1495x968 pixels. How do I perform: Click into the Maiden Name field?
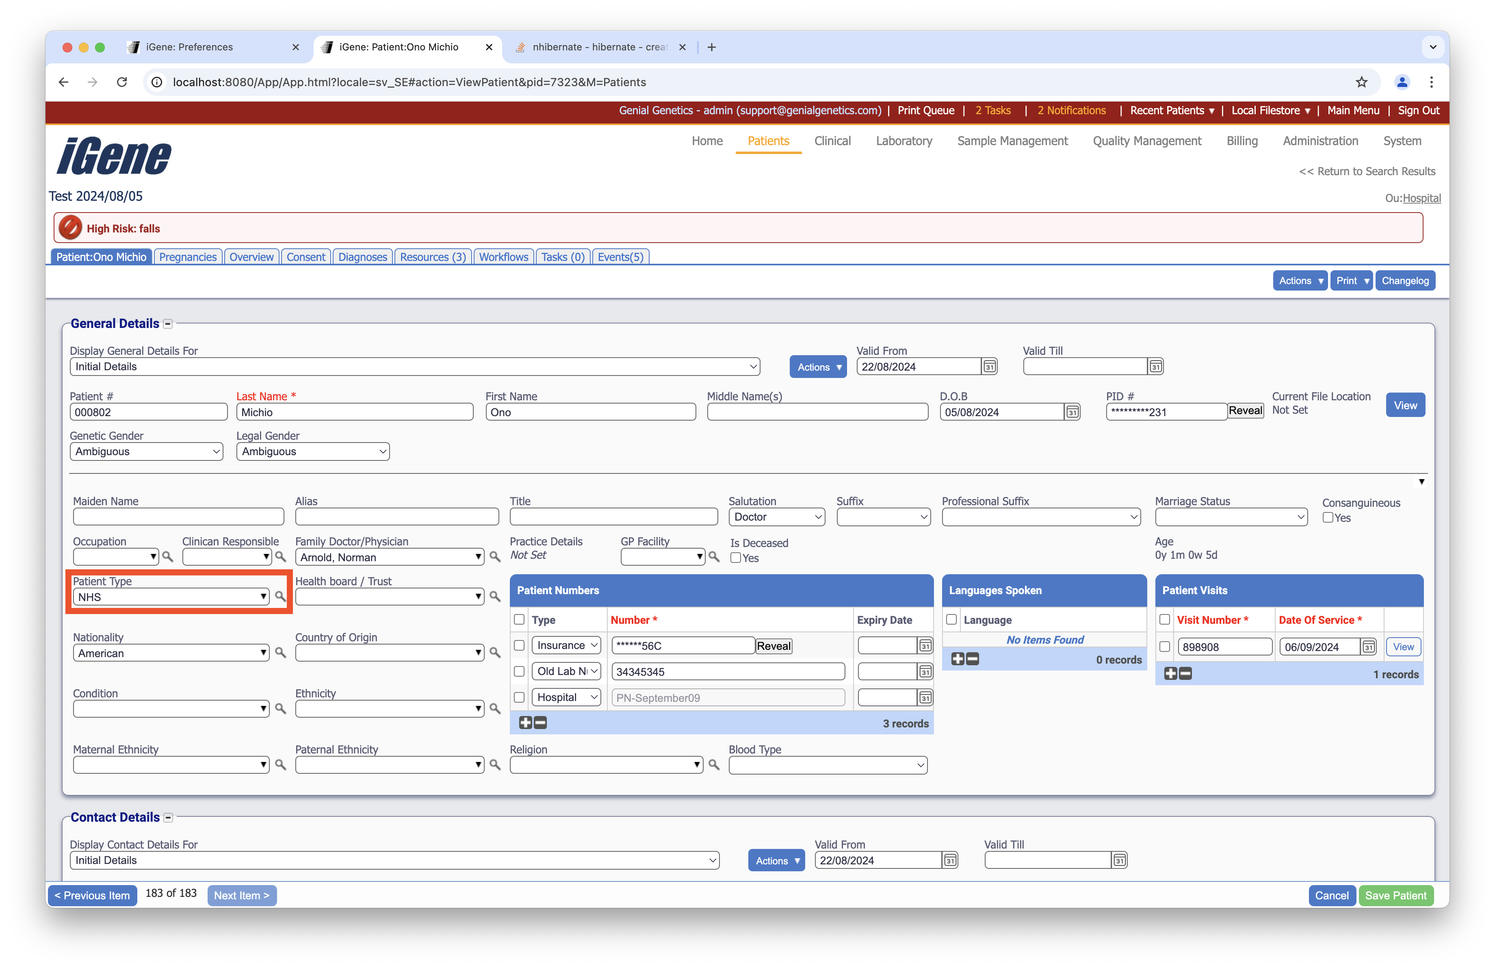tap(178, 517)
